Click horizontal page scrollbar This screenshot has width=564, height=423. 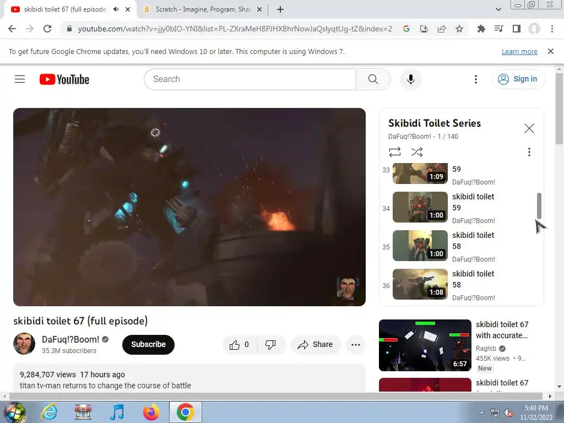pos(275,397)
